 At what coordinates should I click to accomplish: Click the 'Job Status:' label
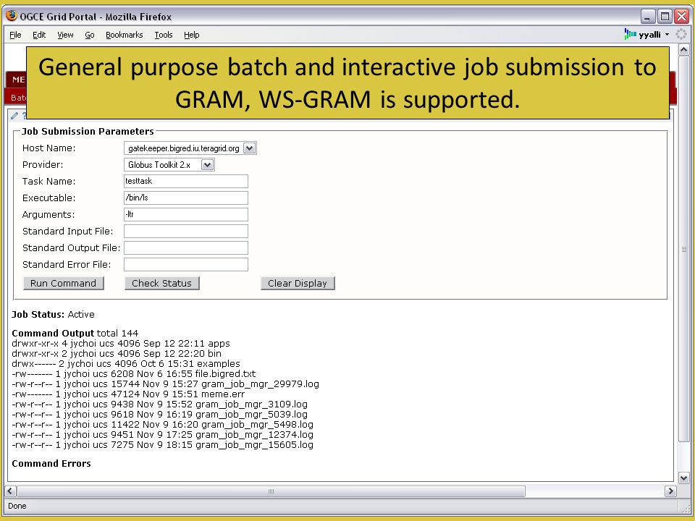tap(38, 315)
